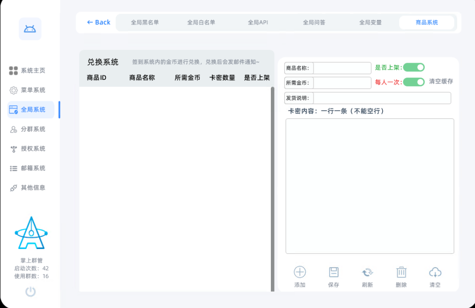Open the 全局问答 tab
Image resolution: width=475 pixels, height=308 pixels.
pos(314,22)
